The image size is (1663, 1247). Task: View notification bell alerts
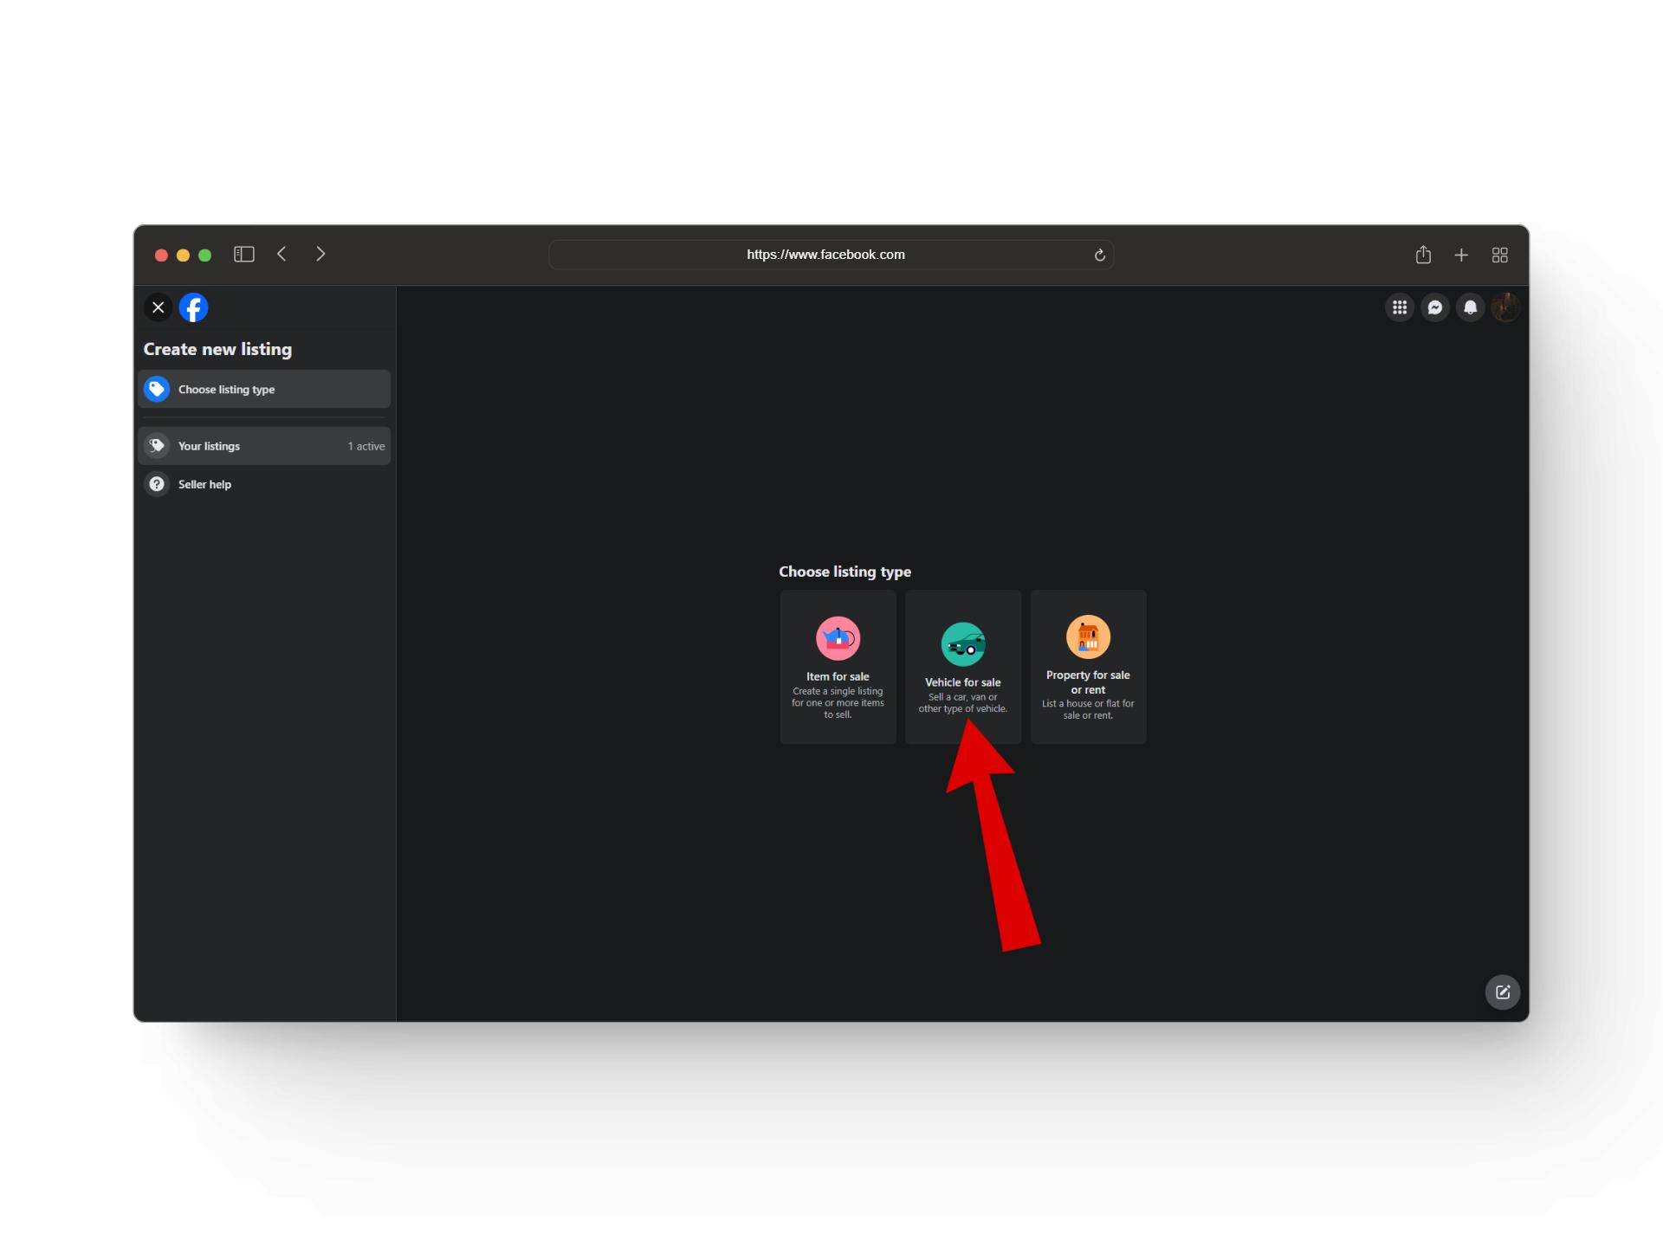click(x=1468, y=307)
